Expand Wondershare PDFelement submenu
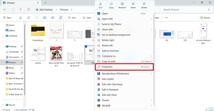Viewport: 214px width, 111px height. [x=151, y=74]
